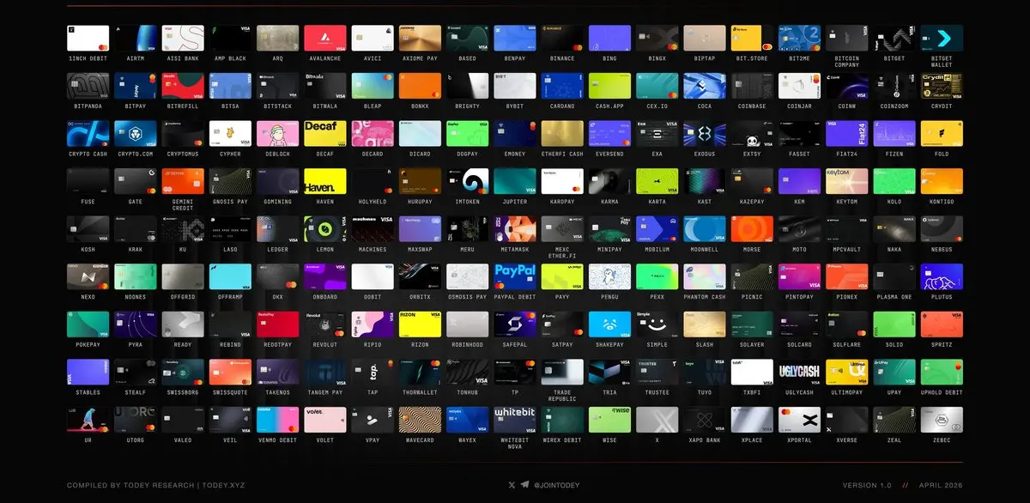
Task: Click the X logo icon in footer
Action: (512, 485)
